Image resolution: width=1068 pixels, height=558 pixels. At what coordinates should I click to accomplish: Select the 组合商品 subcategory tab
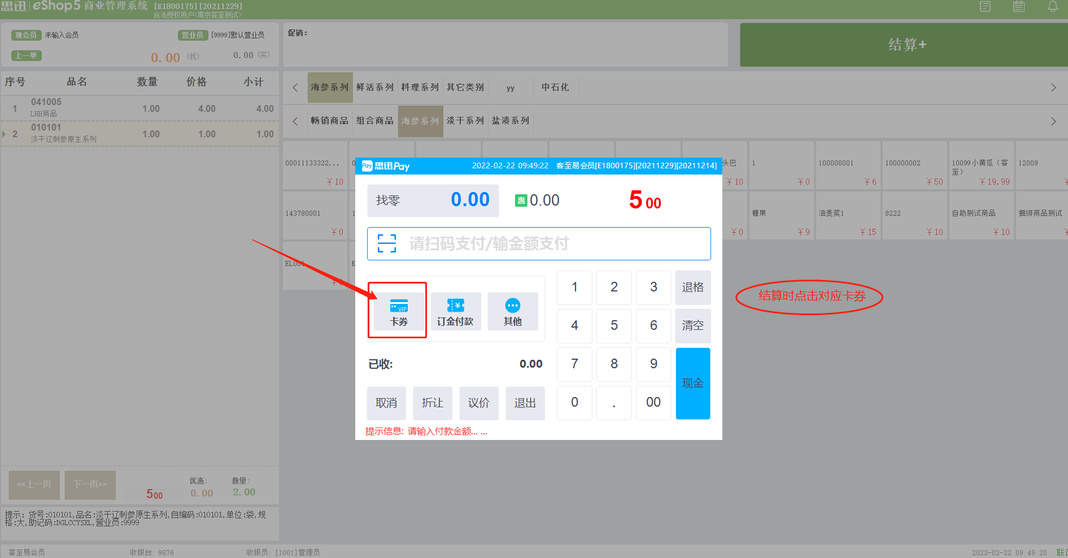[x=375, y=121]
